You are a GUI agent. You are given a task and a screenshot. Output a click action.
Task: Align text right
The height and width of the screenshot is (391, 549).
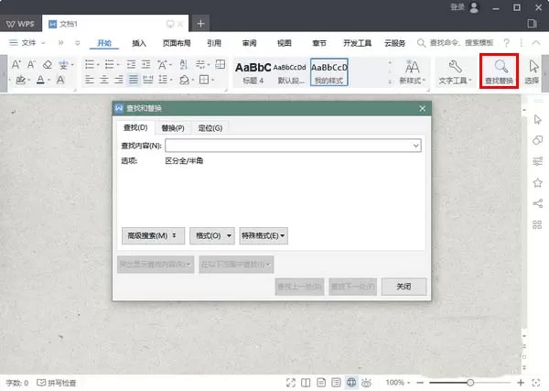[119, 80]
